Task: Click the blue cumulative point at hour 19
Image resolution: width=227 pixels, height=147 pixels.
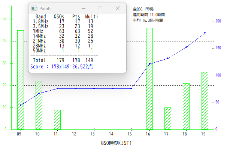Action: [x=205, y=33]
